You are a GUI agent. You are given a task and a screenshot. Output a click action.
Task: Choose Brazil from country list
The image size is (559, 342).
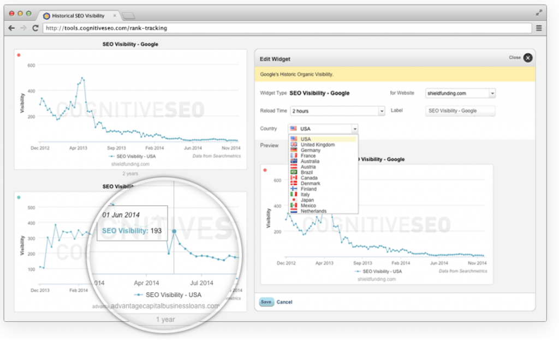coord(323,172)
